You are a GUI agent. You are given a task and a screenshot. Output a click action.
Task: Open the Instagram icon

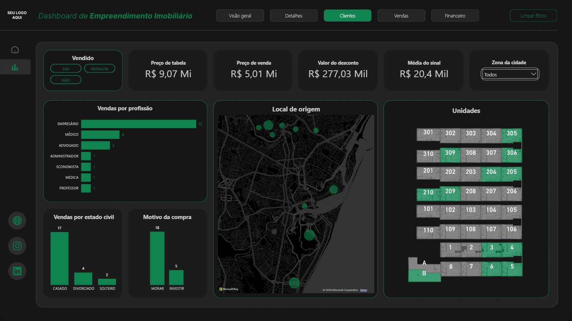point(17,246)
